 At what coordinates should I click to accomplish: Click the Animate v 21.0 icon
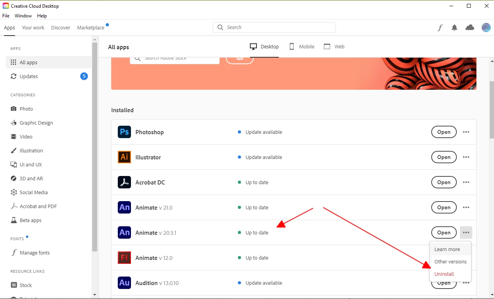[124, 207]
